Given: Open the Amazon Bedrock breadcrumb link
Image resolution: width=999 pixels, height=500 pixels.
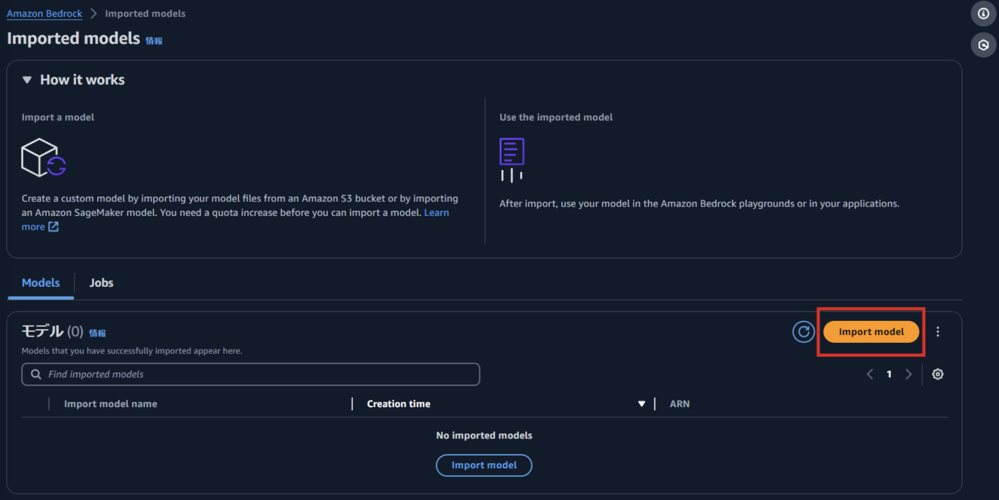Looking at the screenshot, I should 44,13.
